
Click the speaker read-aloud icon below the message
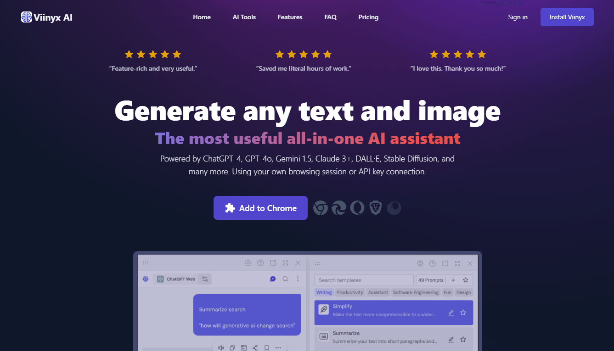click(221, 348)
